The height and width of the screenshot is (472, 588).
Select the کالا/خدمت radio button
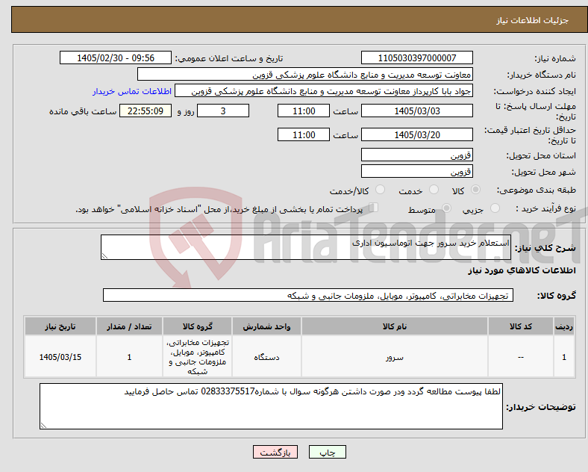[x=380, y=190]
